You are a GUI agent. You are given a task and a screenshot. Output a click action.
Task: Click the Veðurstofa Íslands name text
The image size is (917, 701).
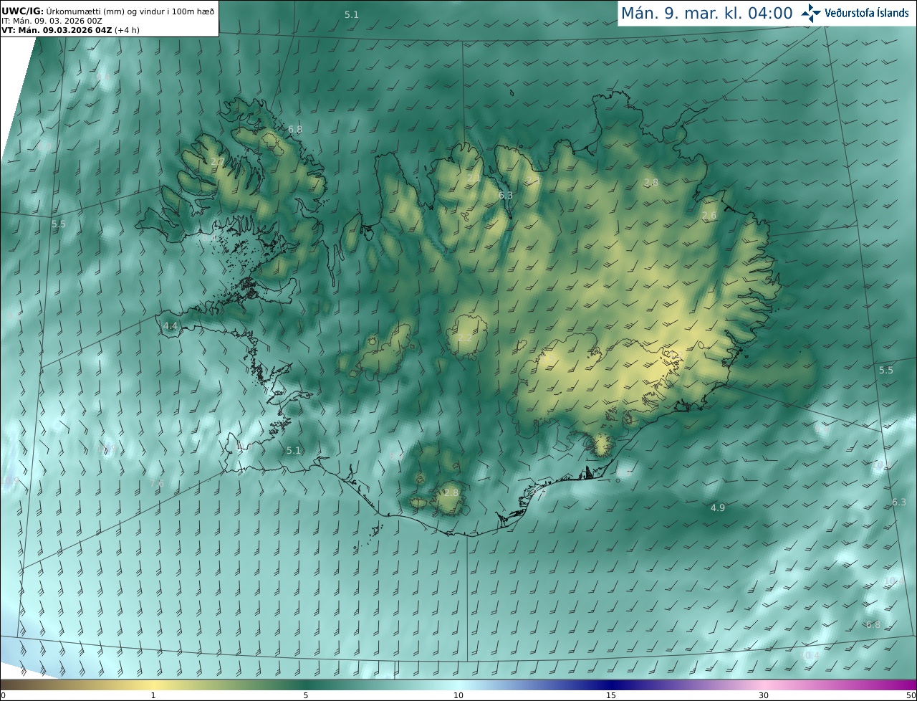[x=867, y=13]
